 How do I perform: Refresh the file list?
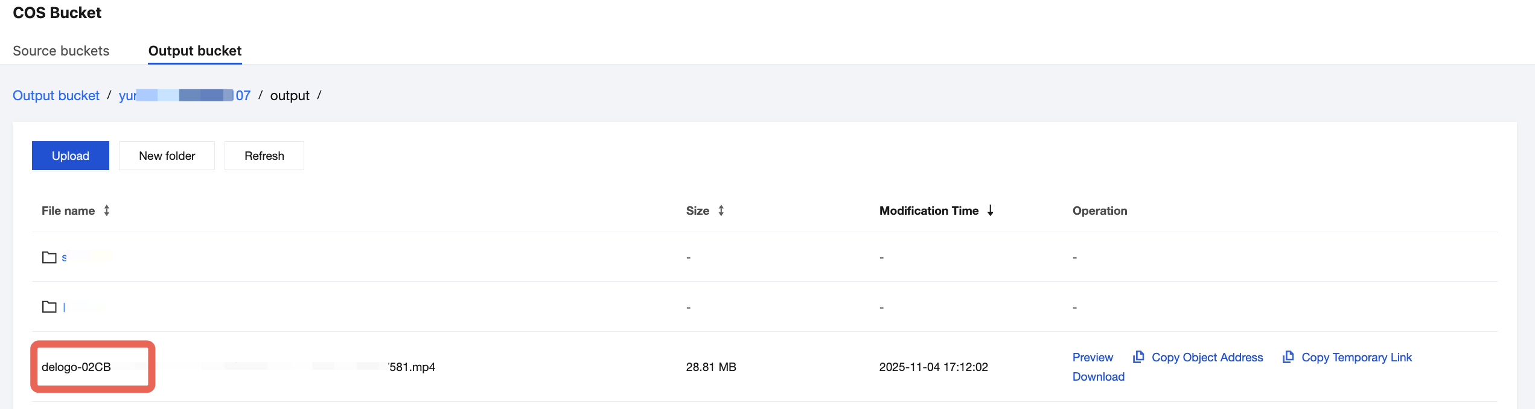click(x=264, y=156)
